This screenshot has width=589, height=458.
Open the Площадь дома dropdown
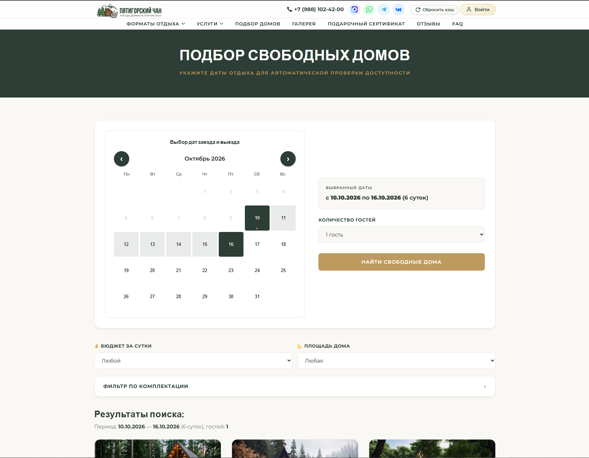tap(397, 361)
